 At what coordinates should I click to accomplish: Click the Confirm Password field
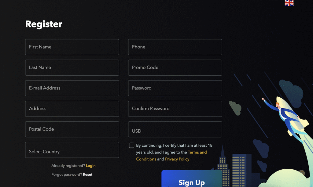point(175,109)
